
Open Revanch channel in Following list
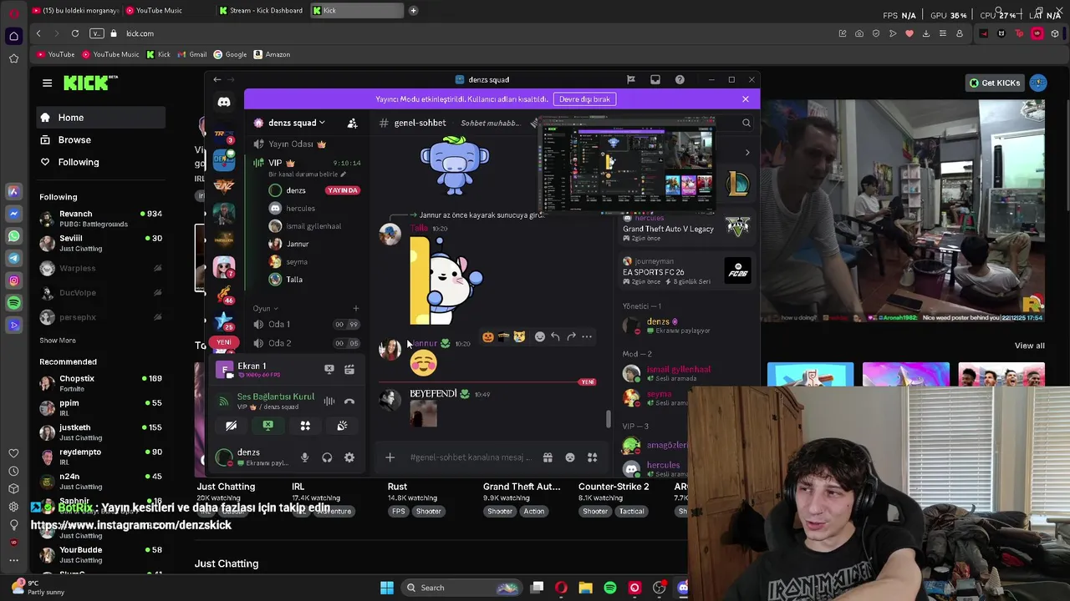point(100,219)
